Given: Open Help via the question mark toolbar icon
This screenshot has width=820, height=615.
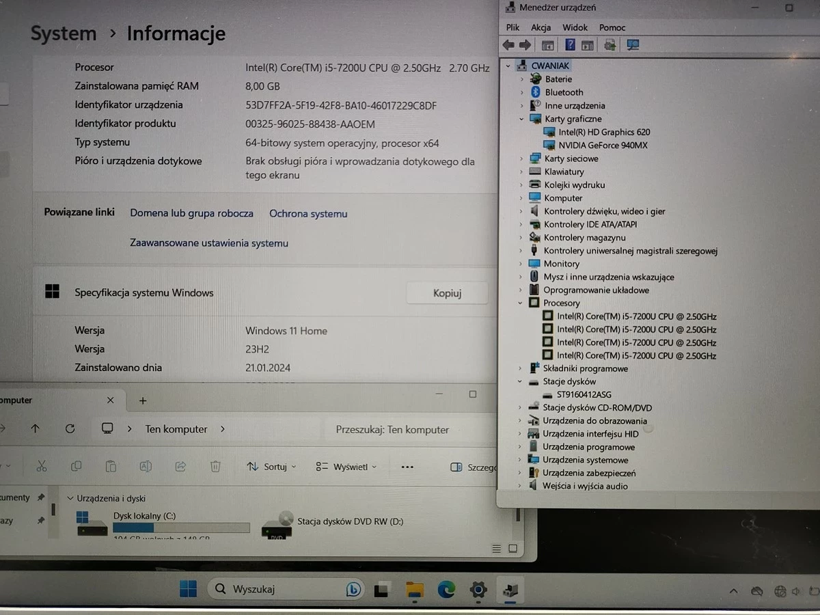Looking at the screenshot, I should click(x=569, y=45).
